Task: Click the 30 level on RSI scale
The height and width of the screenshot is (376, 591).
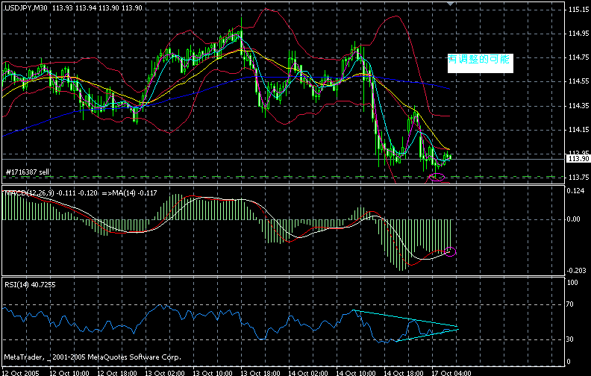Action: click(x=570, y=339)
